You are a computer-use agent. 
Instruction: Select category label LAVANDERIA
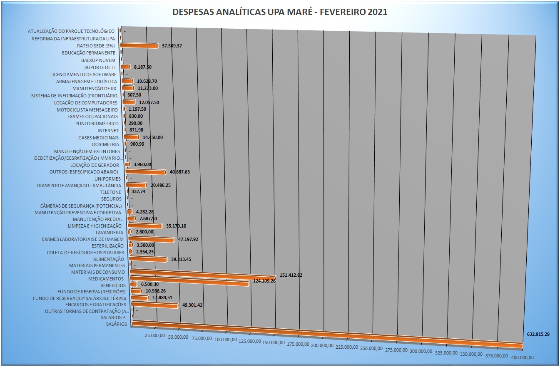(x=110, y=232)
